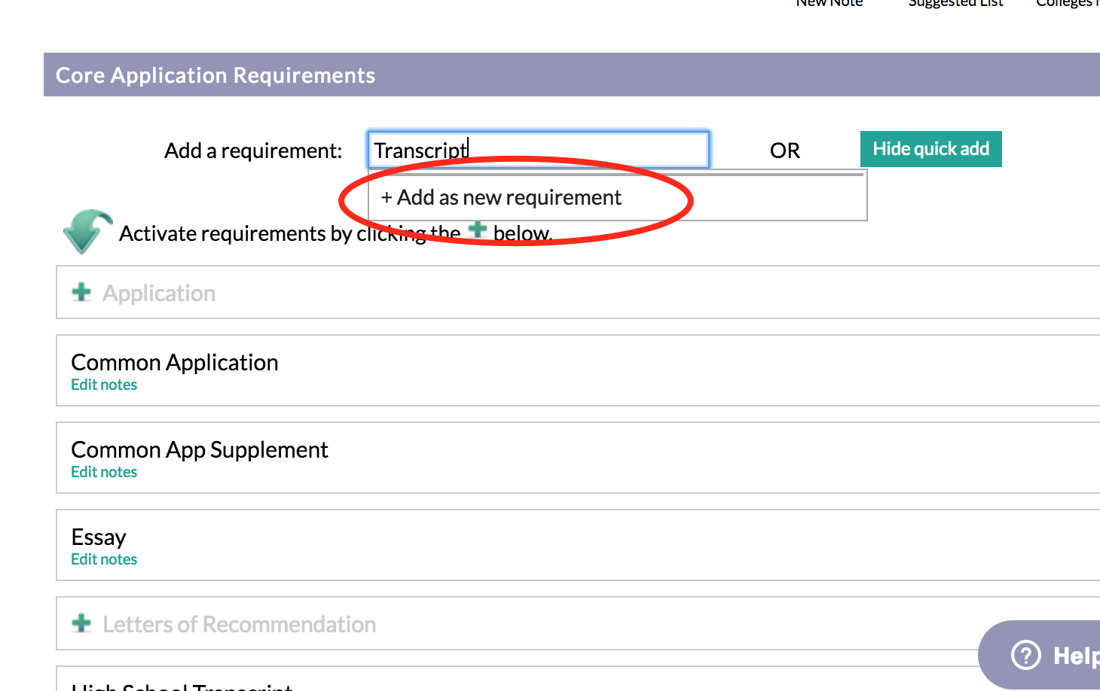The height and width of the screenshot is (691, 1100).
Task: Edit notes for Common App Supplement
Action: tap(104, 472)
